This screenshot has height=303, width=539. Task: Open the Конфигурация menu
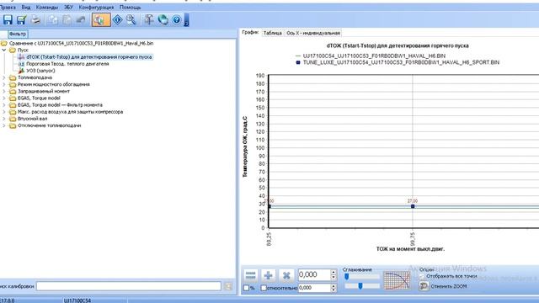click(x=96, y=8)
